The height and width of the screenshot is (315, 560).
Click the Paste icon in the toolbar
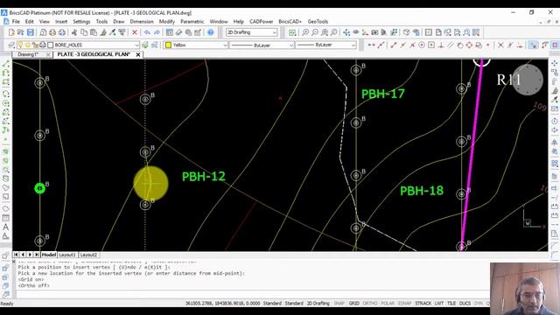pyautogui.click(x=94, y=32)
